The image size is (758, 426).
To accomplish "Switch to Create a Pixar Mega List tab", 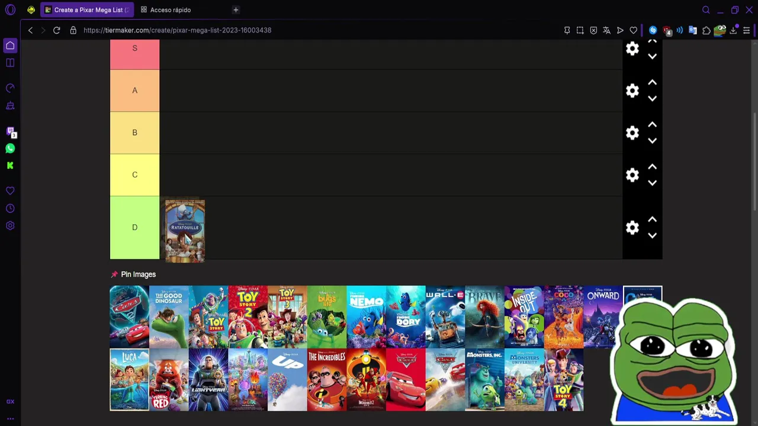I will [x=87, y=10].
